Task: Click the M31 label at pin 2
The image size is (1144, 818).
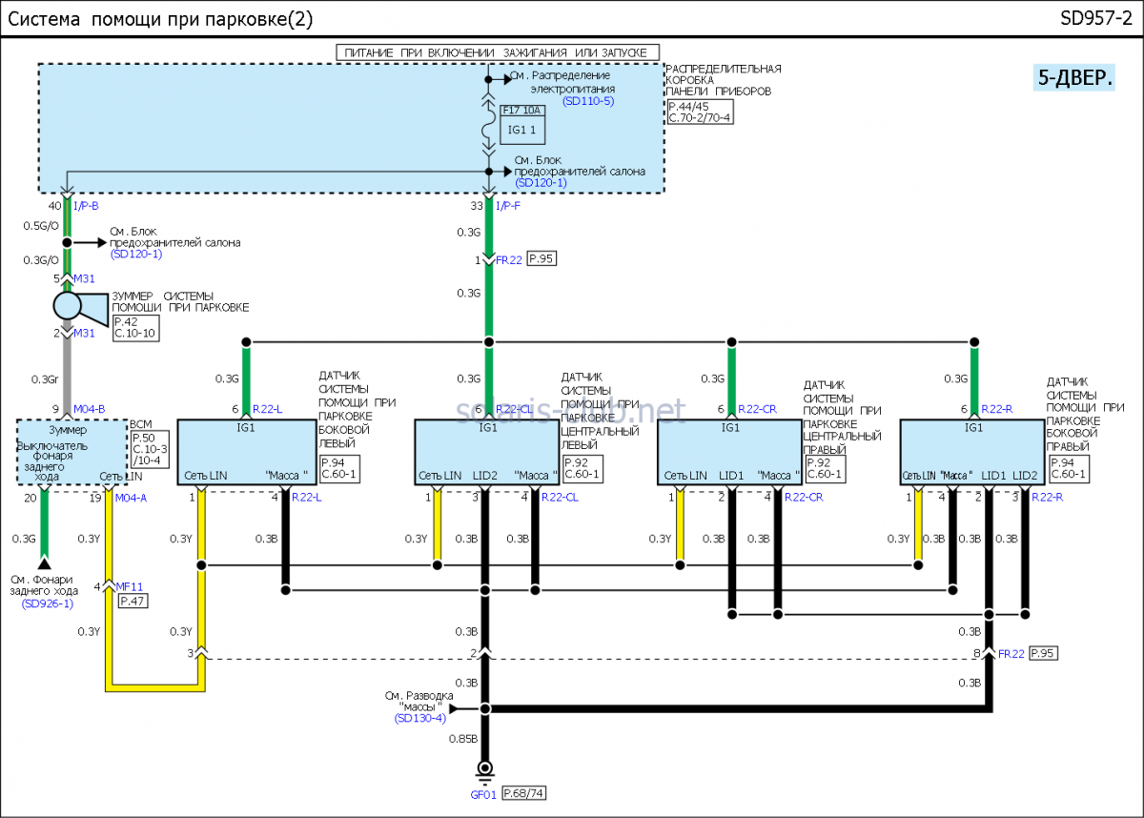Action: [x=84, y=333]
